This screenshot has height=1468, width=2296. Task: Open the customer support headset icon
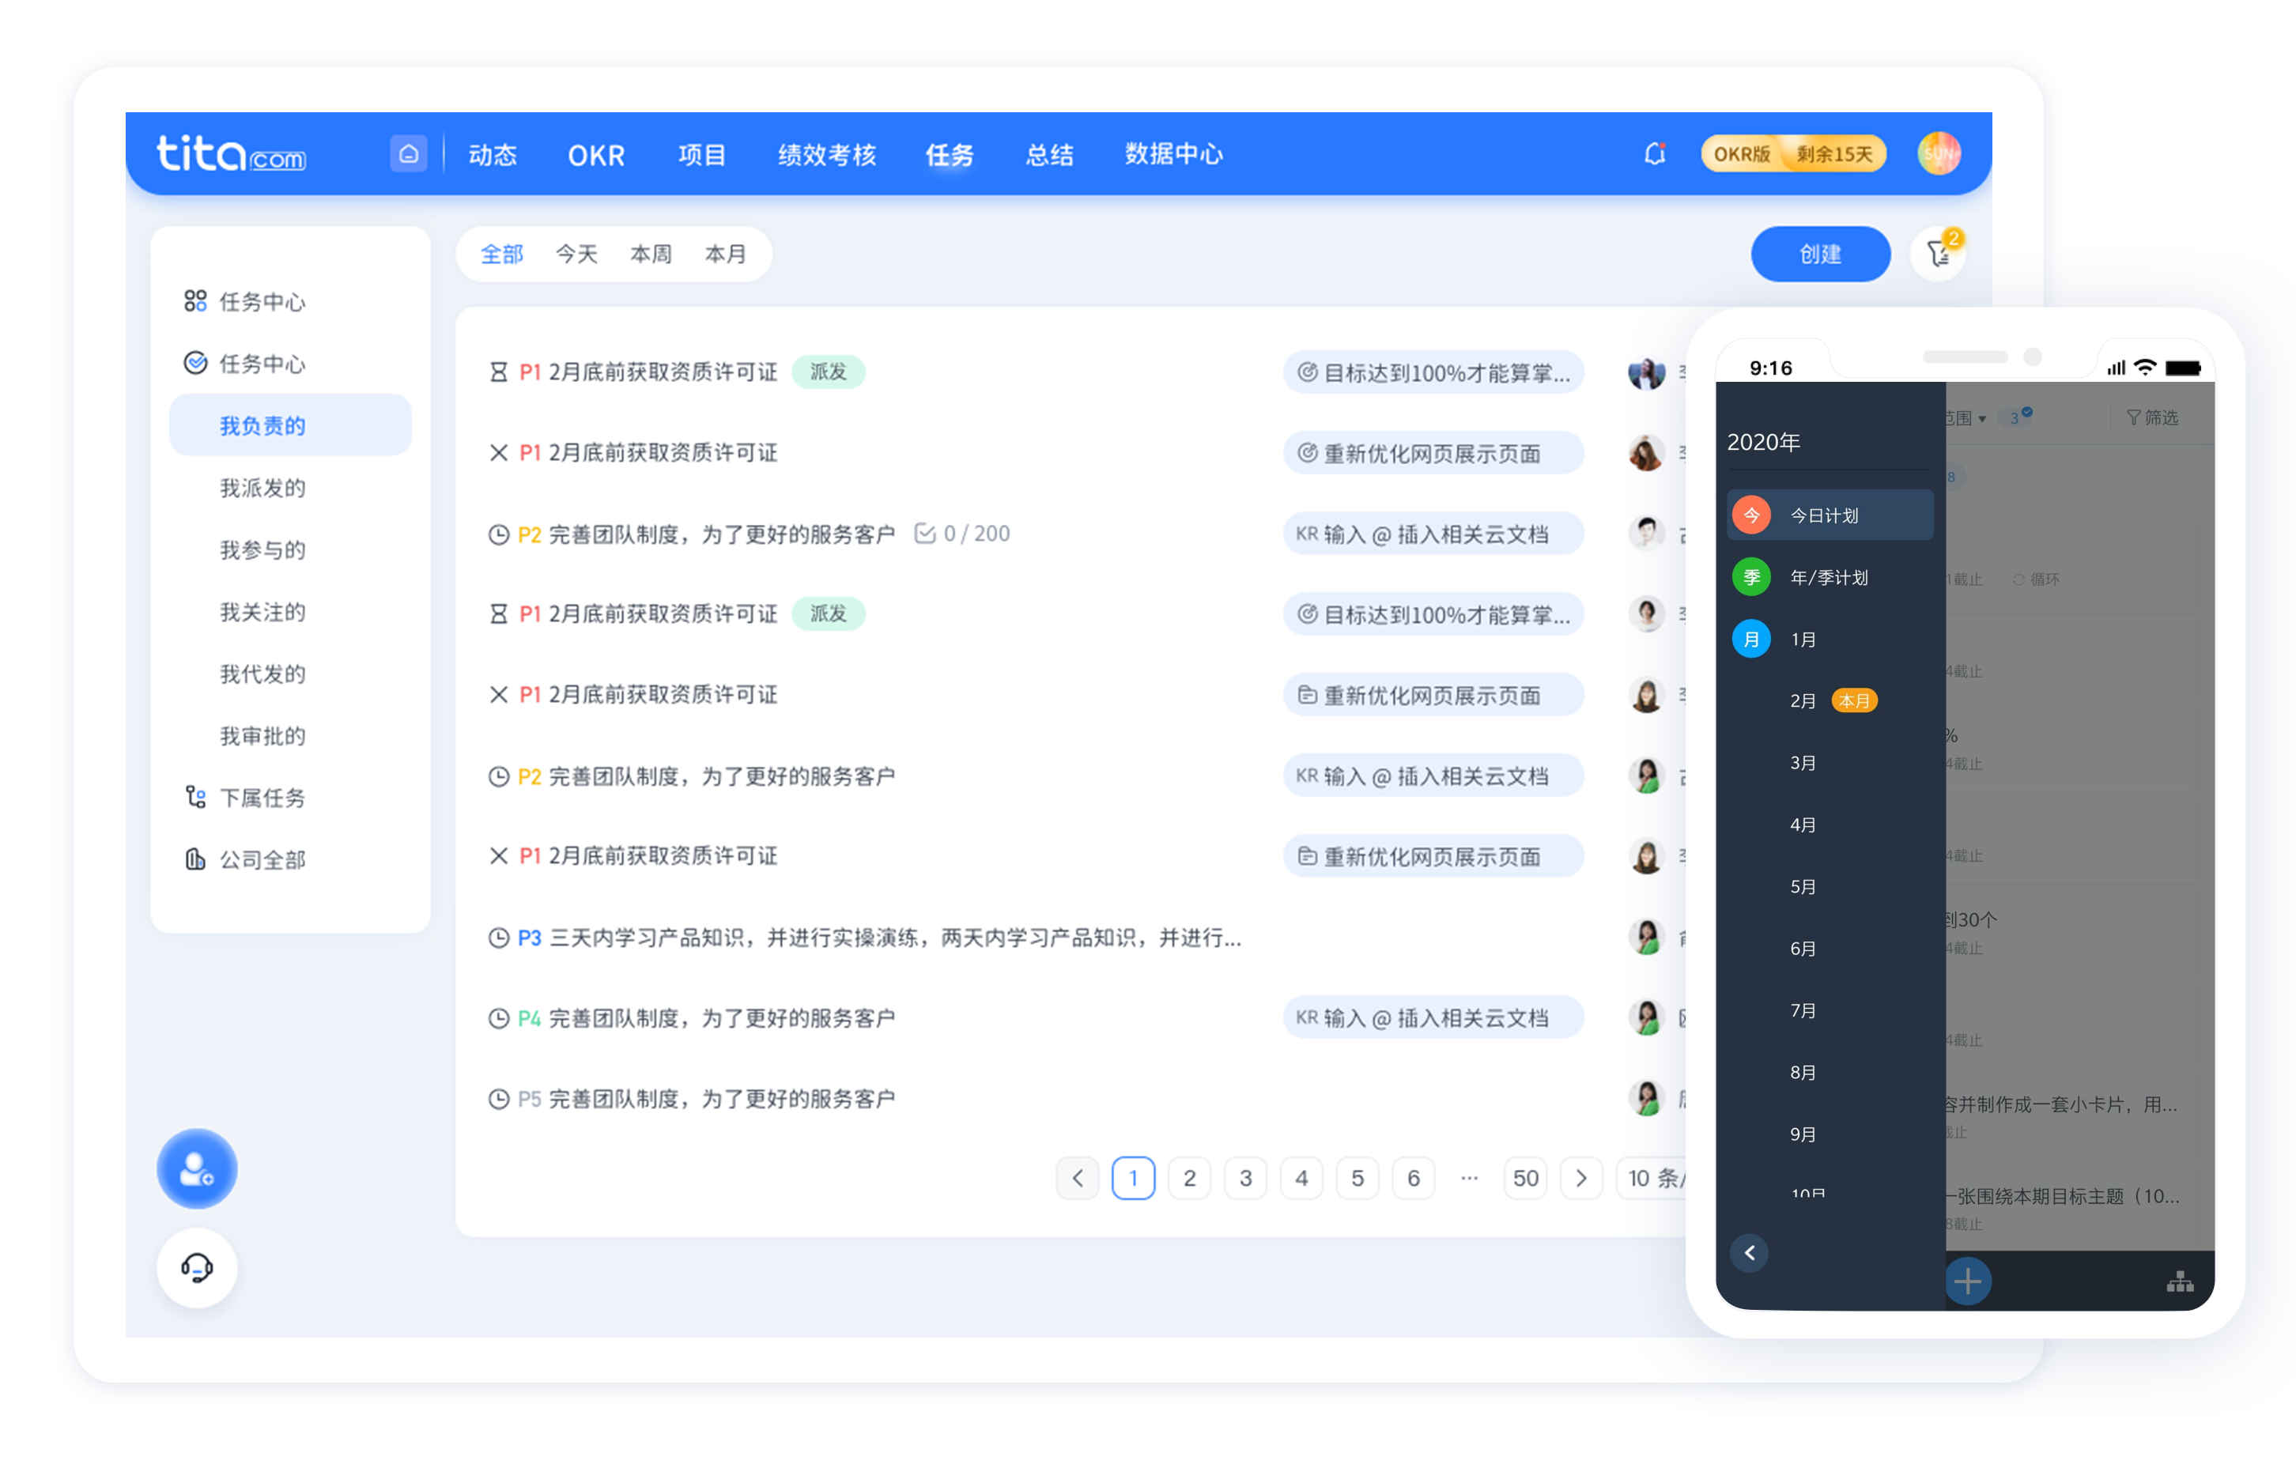click(x=196, y=1268)
